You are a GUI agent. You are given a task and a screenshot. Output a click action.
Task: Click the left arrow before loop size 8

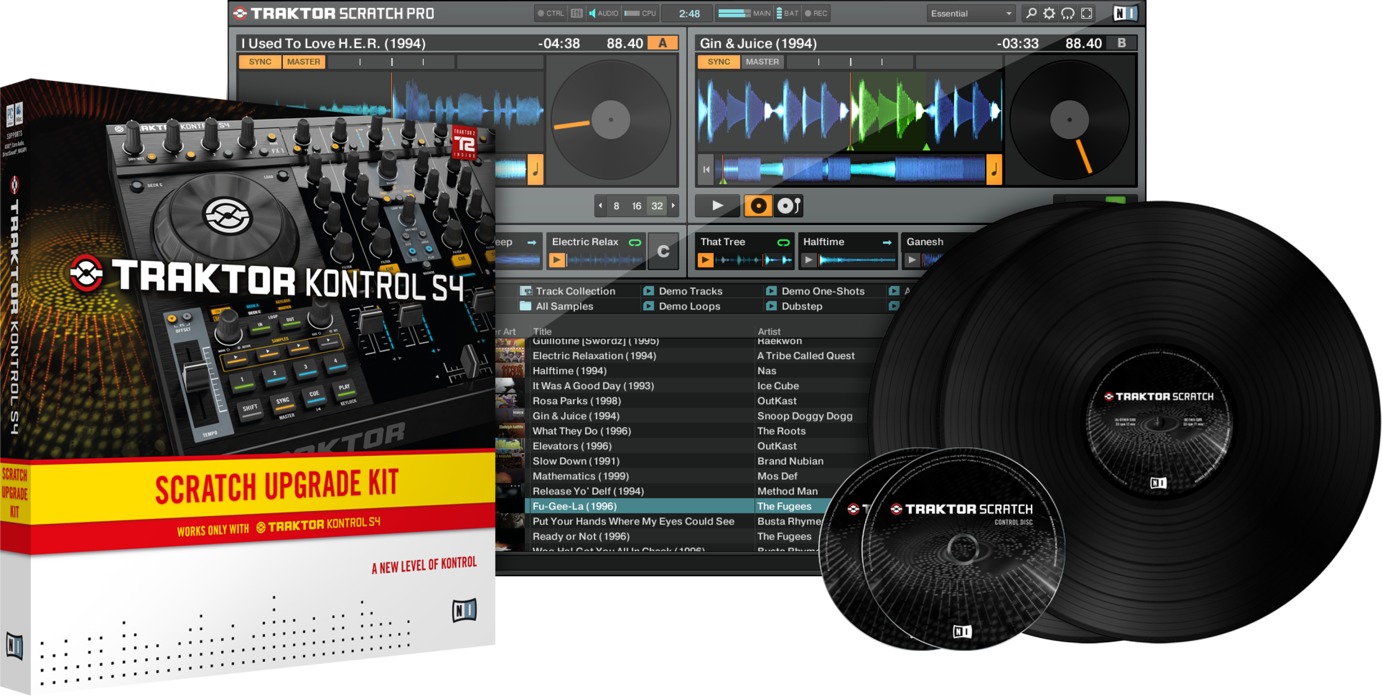pyautogui.click(x=600, y=206)
